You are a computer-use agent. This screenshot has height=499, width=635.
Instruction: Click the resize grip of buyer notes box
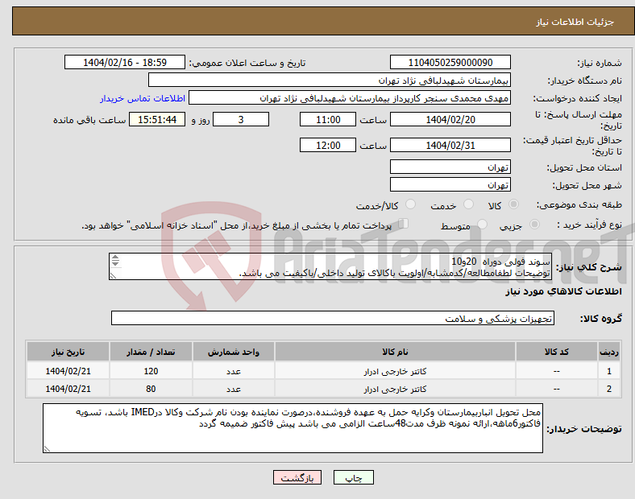[47, 448]
